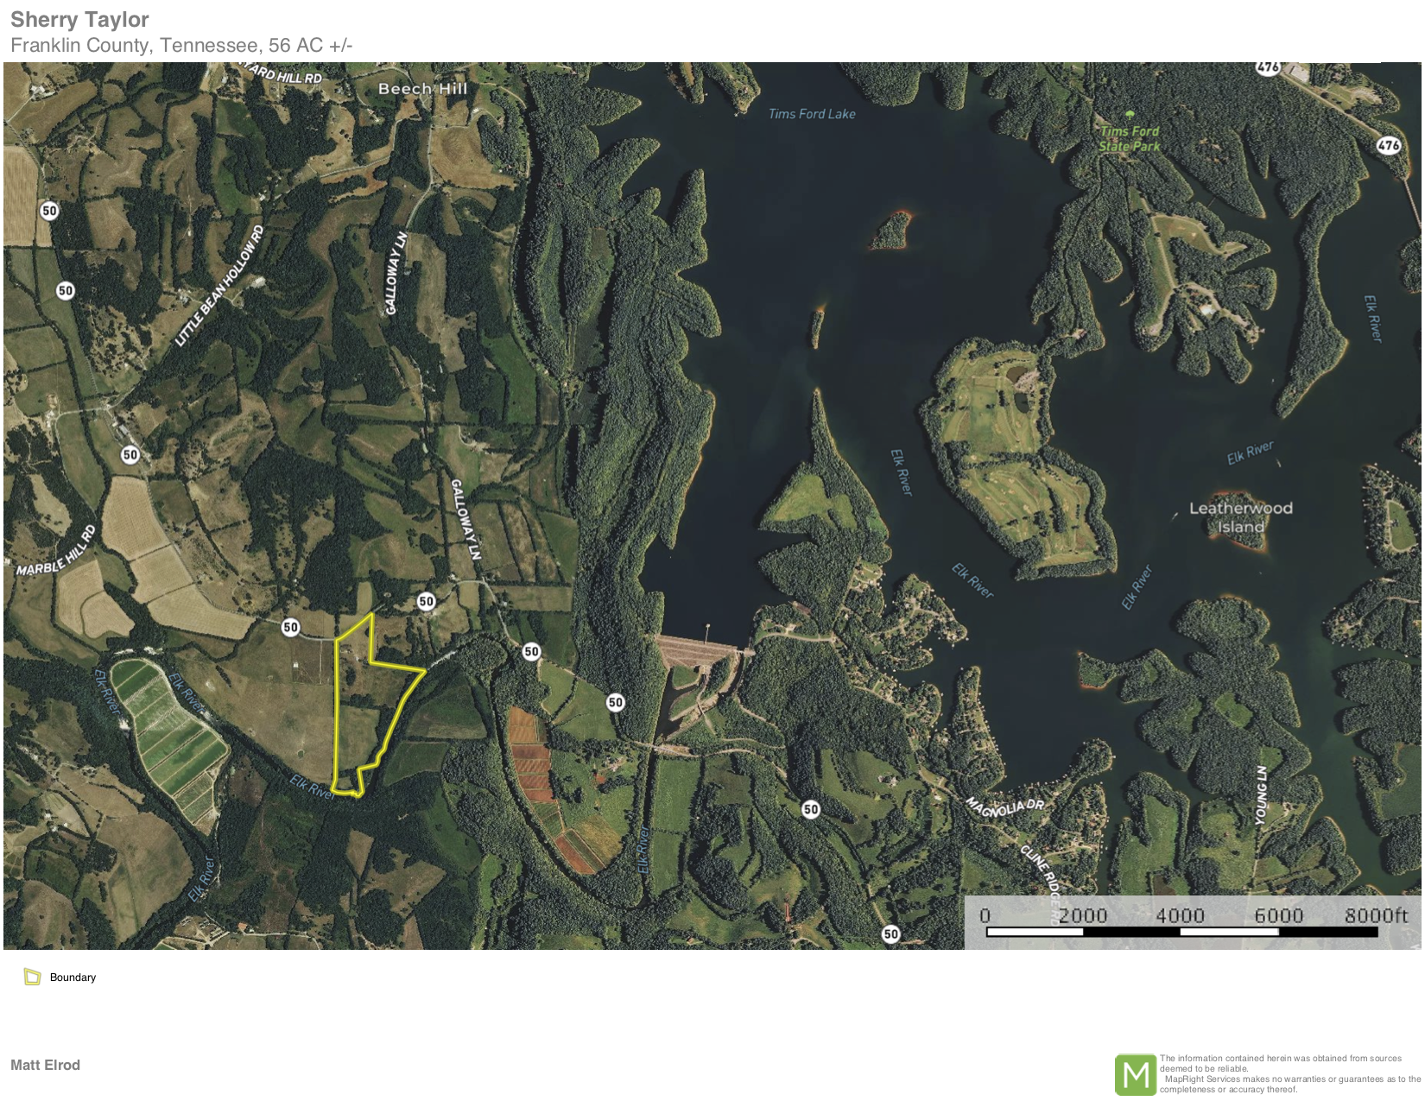Click the Tims Ford Lake label

tap(812, 114)
